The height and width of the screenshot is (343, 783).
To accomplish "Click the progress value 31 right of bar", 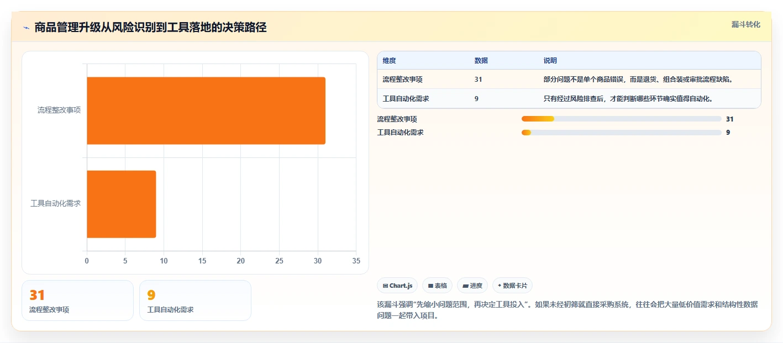I will pyautogui.click(x=729, y=119).
